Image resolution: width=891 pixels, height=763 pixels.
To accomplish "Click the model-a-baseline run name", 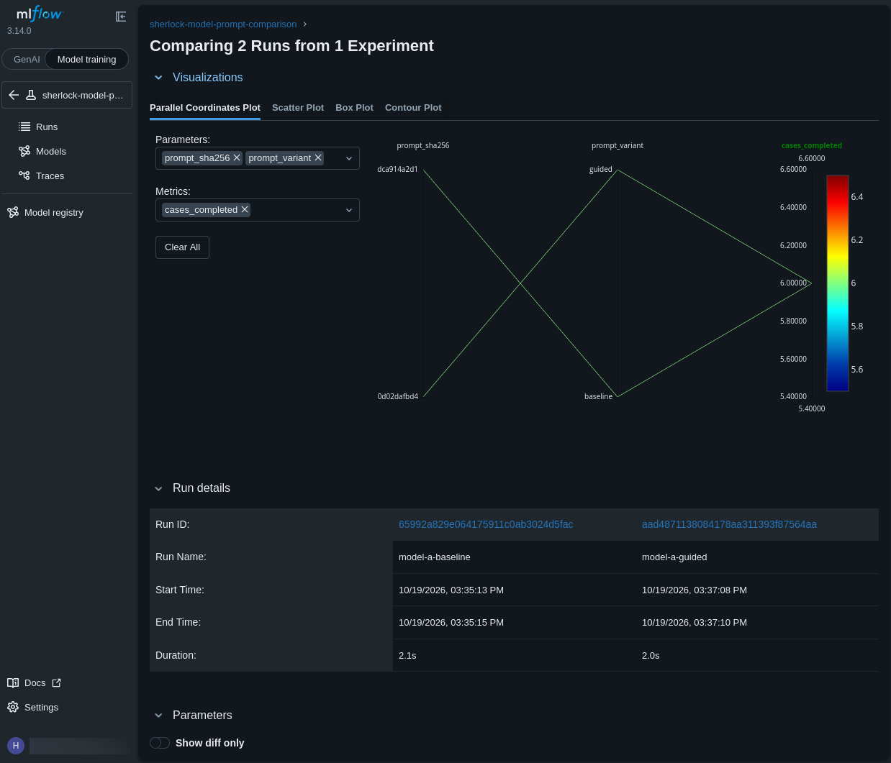I will (x=435, y=557).
